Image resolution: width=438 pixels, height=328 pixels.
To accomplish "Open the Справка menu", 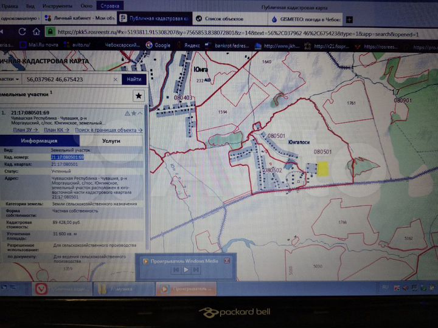I will coord(109,5).
